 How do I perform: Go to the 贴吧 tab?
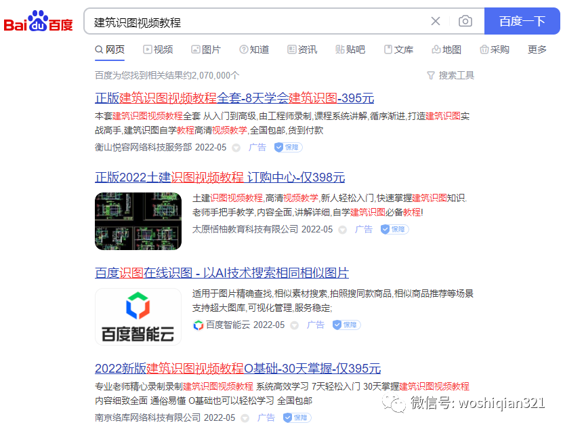click(x=350, y=49)
